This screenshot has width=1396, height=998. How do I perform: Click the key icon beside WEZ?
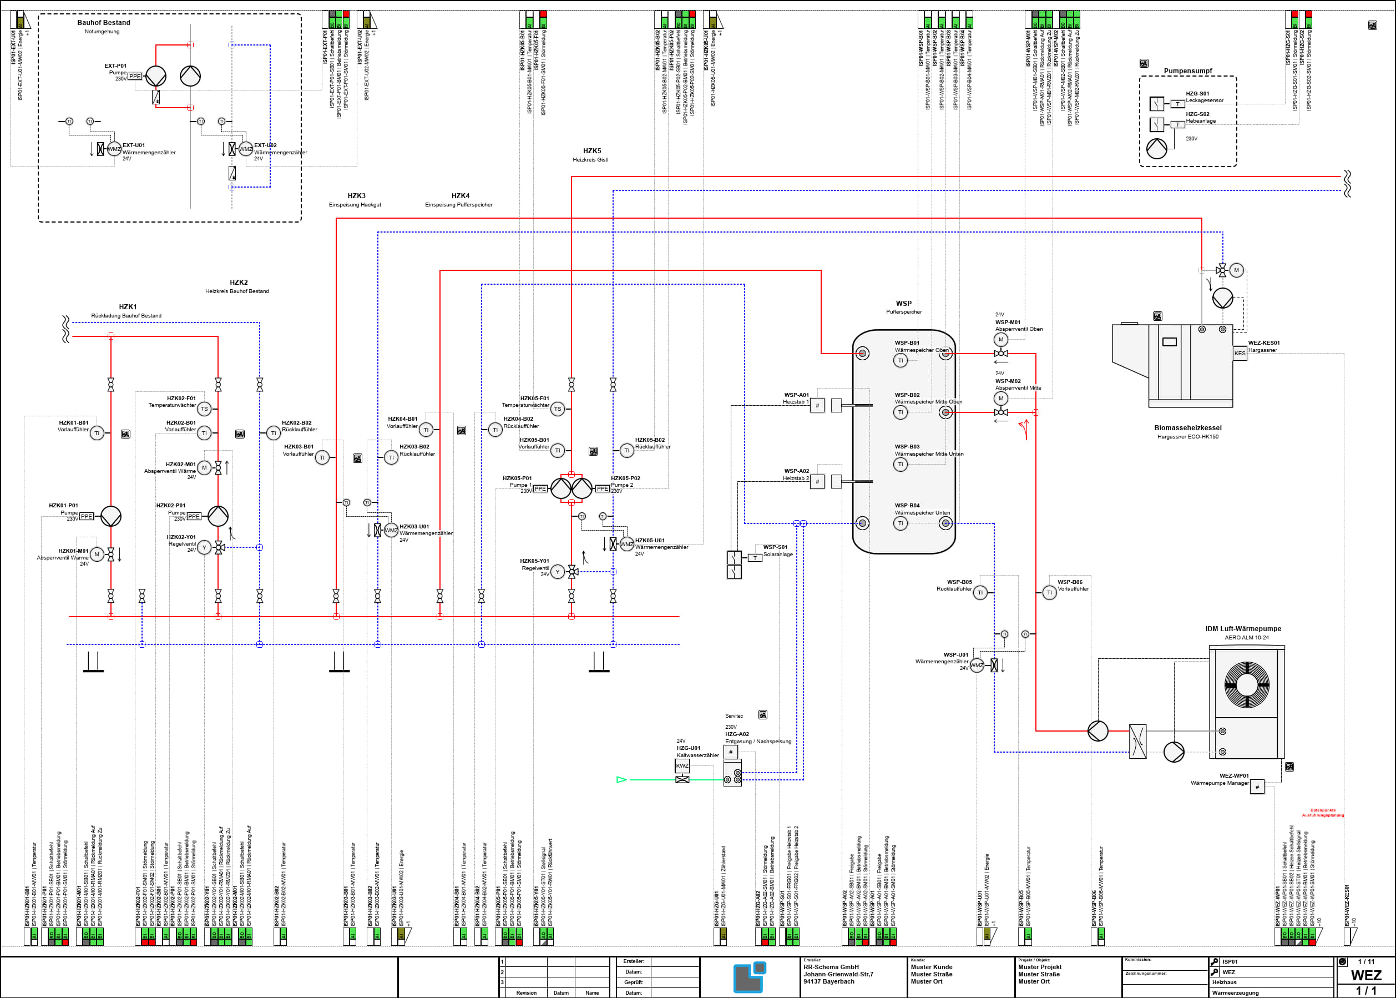[x=1214, y=972]
